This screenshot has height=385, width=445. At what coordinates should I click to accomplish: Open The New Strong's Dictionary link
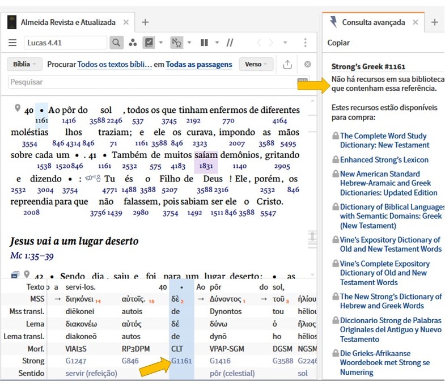point(391,301)
